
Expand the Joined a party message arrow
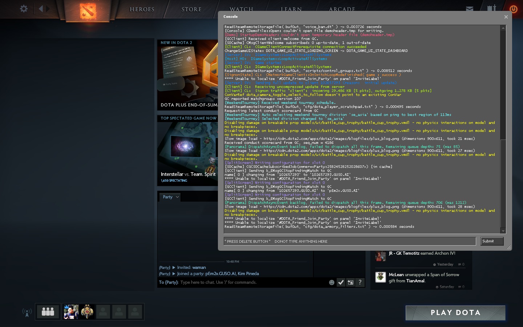[x=174, y=274]
